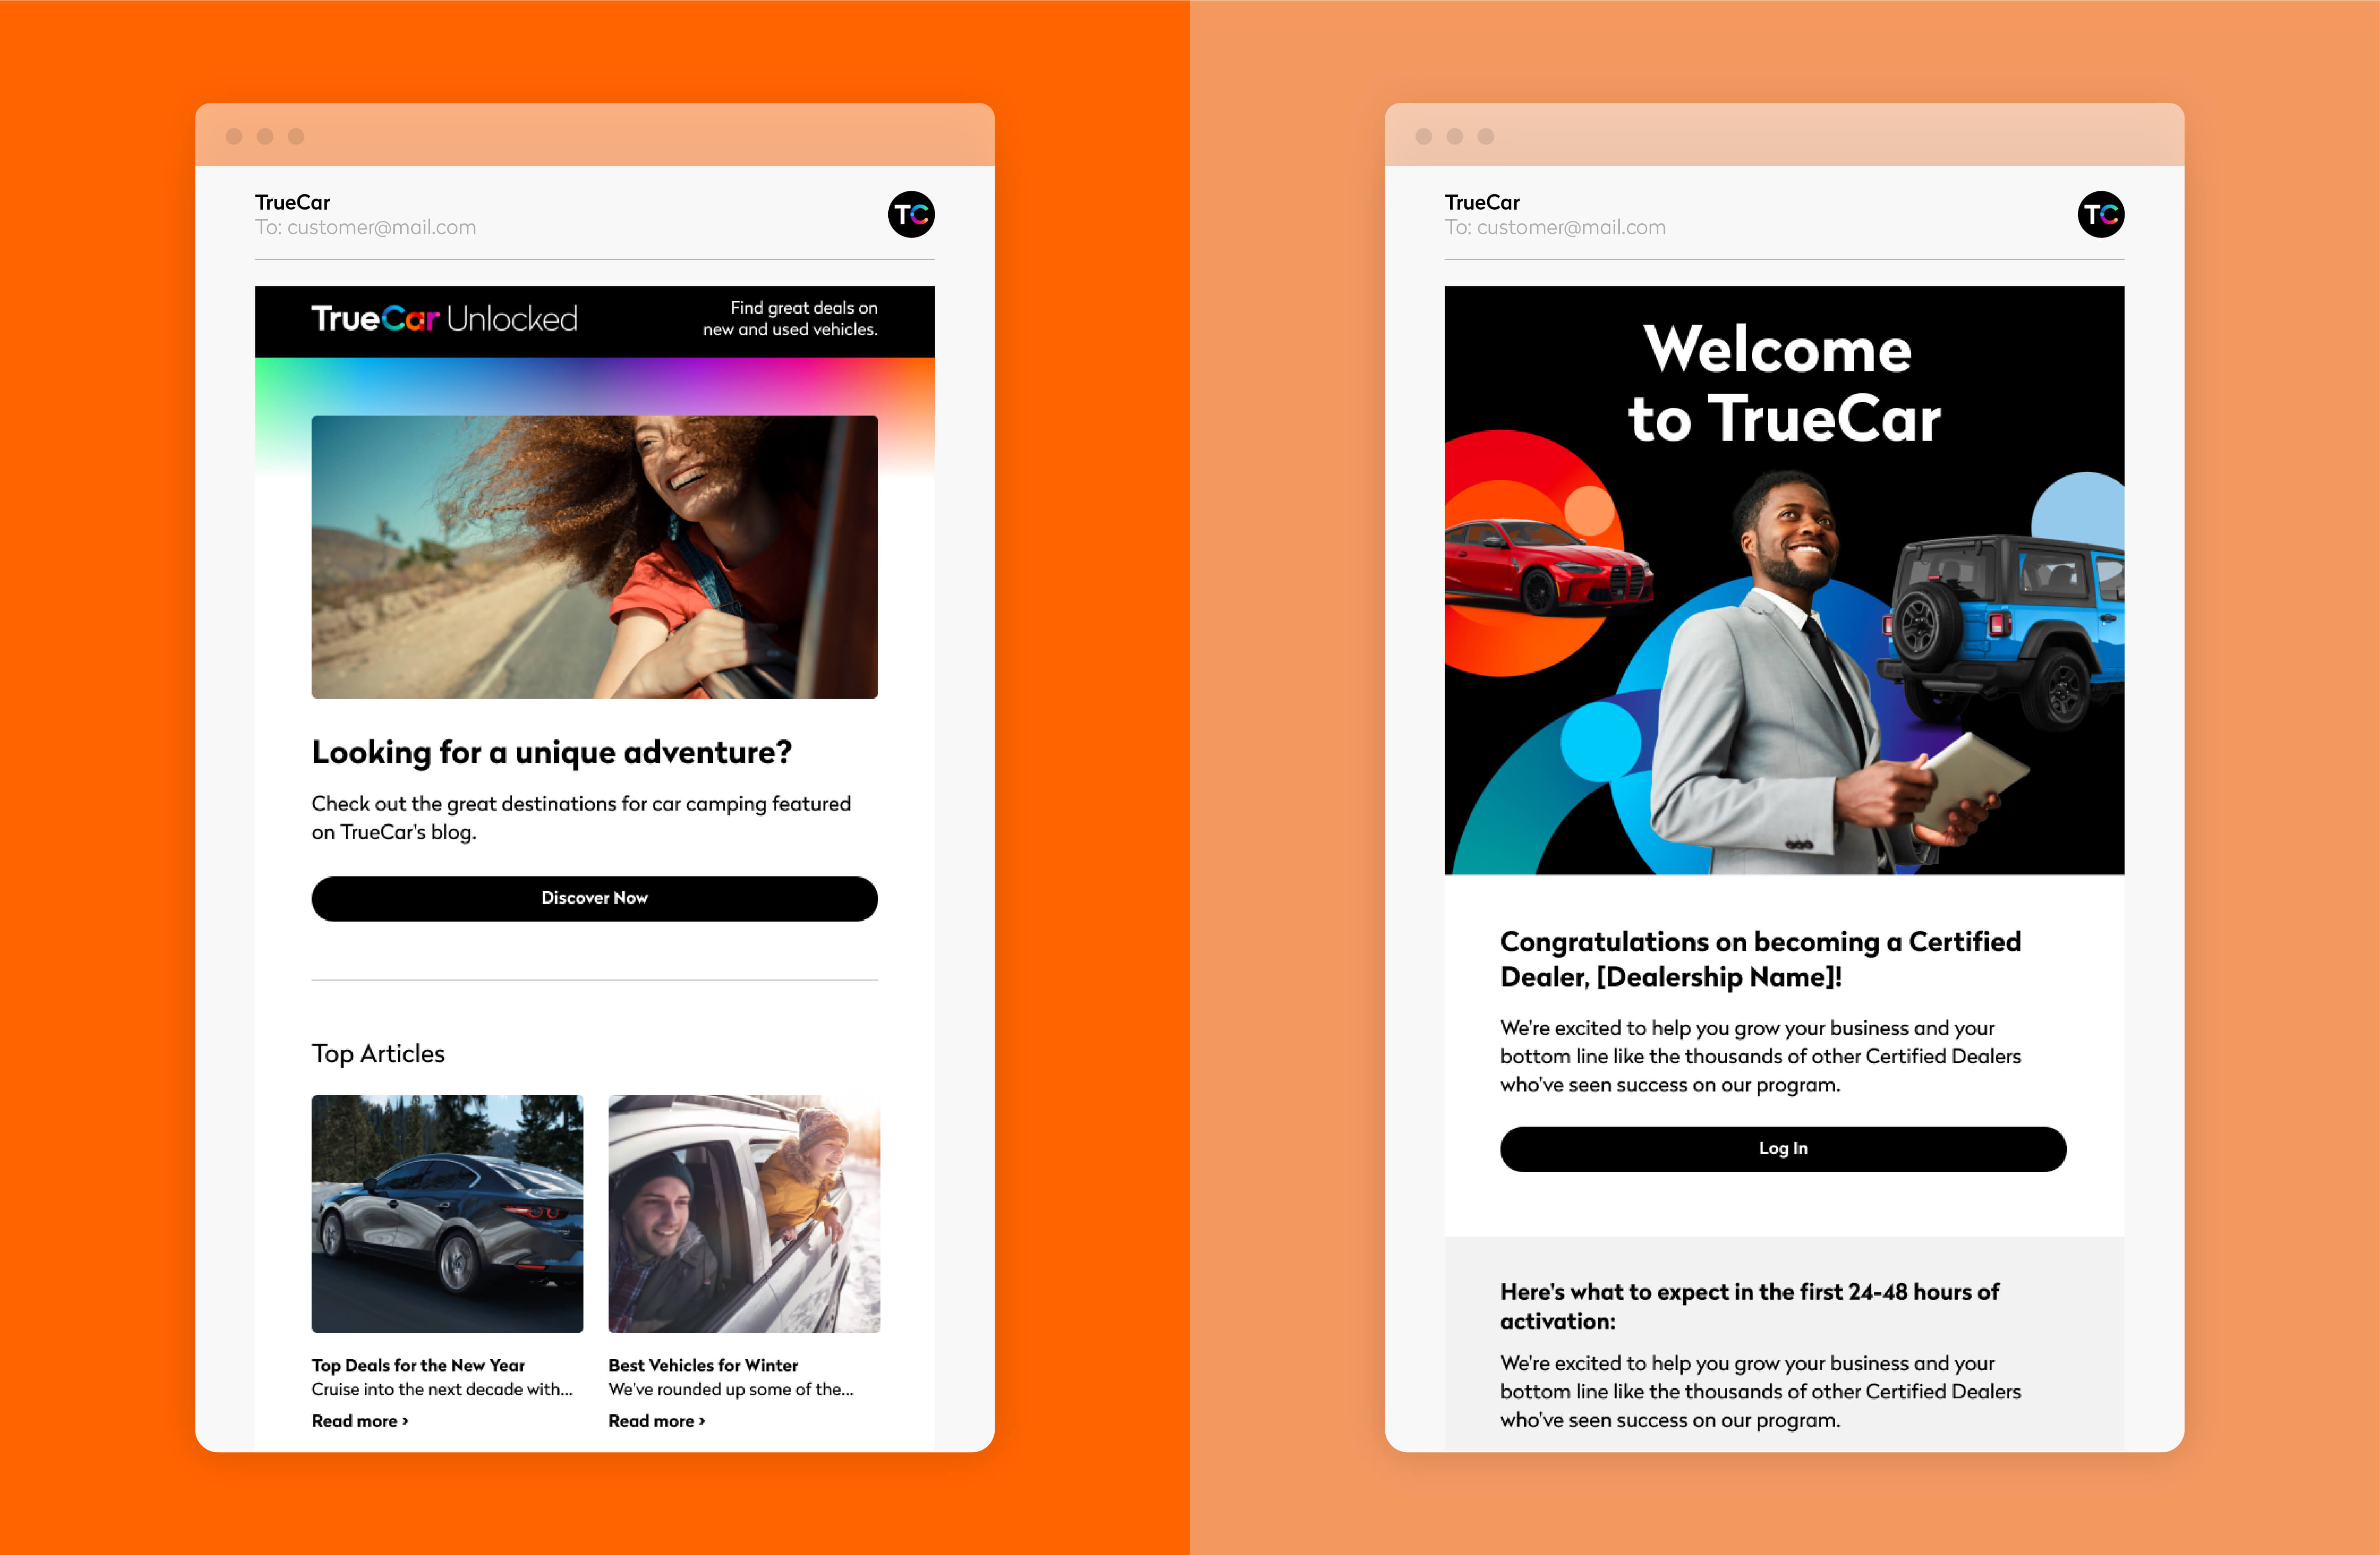Click first window dot in right email
The height and width of the screenshot is (1555, 2380).
click(x=1424, y=136)
